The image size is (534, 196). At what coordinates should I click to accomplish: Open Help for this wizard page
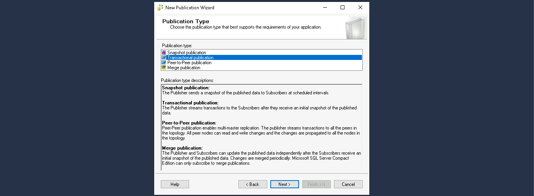click(175, 184)
